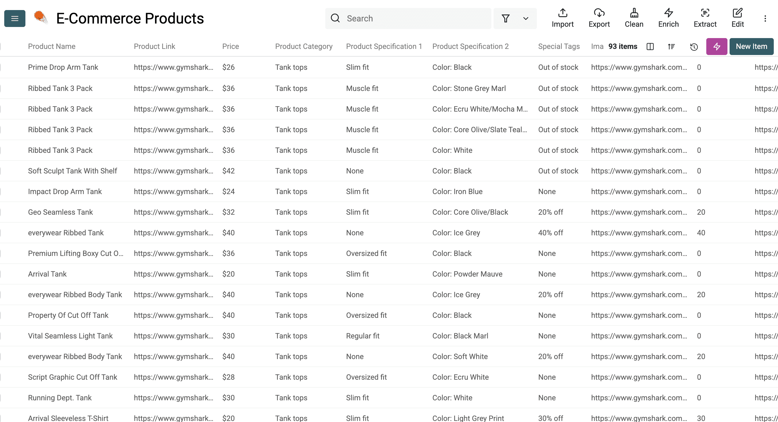The height and width of the screenshot is (422, 778).
Task: Open the Extract tool
Action: tap(705, 17)
